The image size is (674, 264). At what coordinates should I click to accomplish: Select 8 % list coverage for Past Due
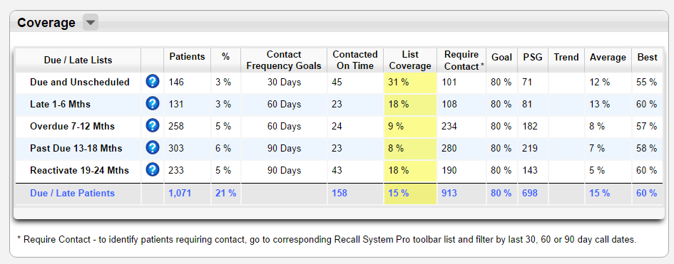[x=410, y=149]
